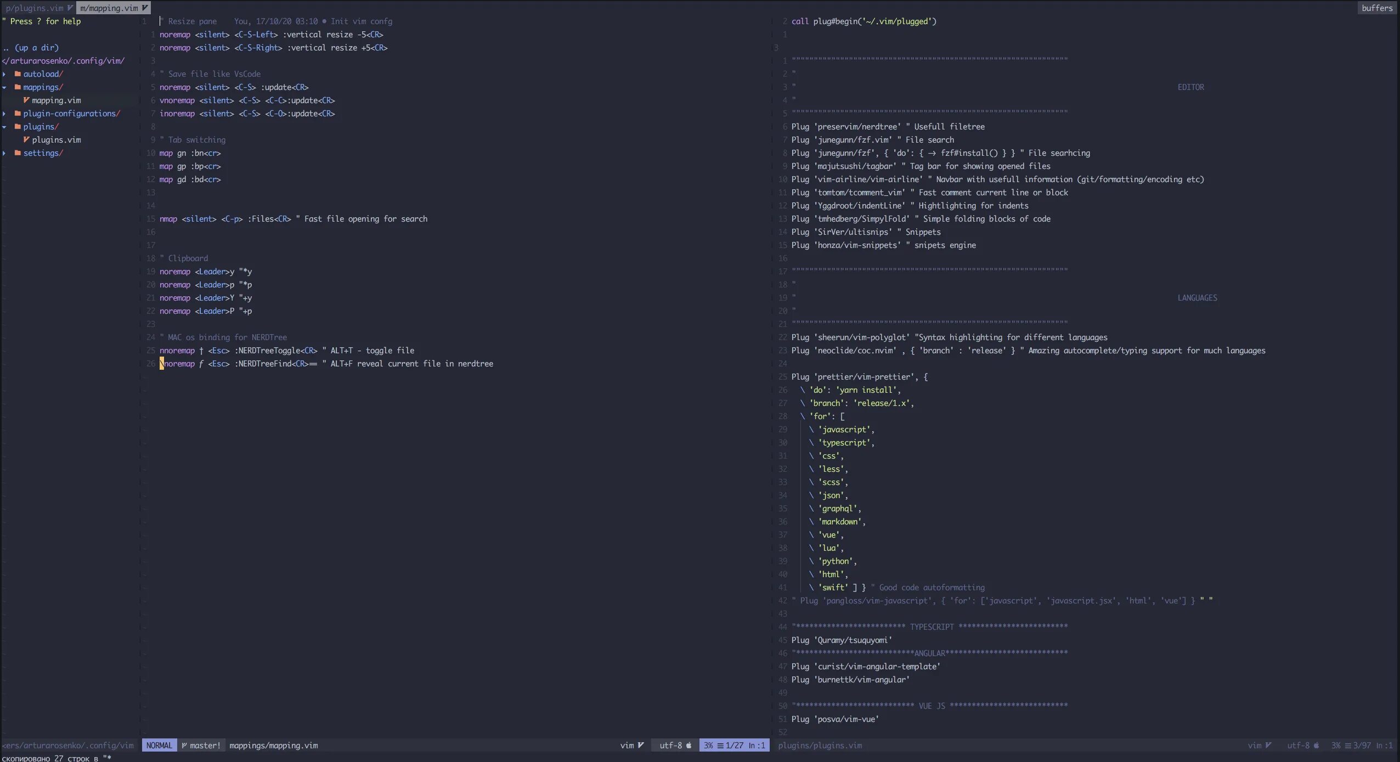1400x762 pixels.
Task: Expand the autoload directory arrow
Action: pos(4,74)
